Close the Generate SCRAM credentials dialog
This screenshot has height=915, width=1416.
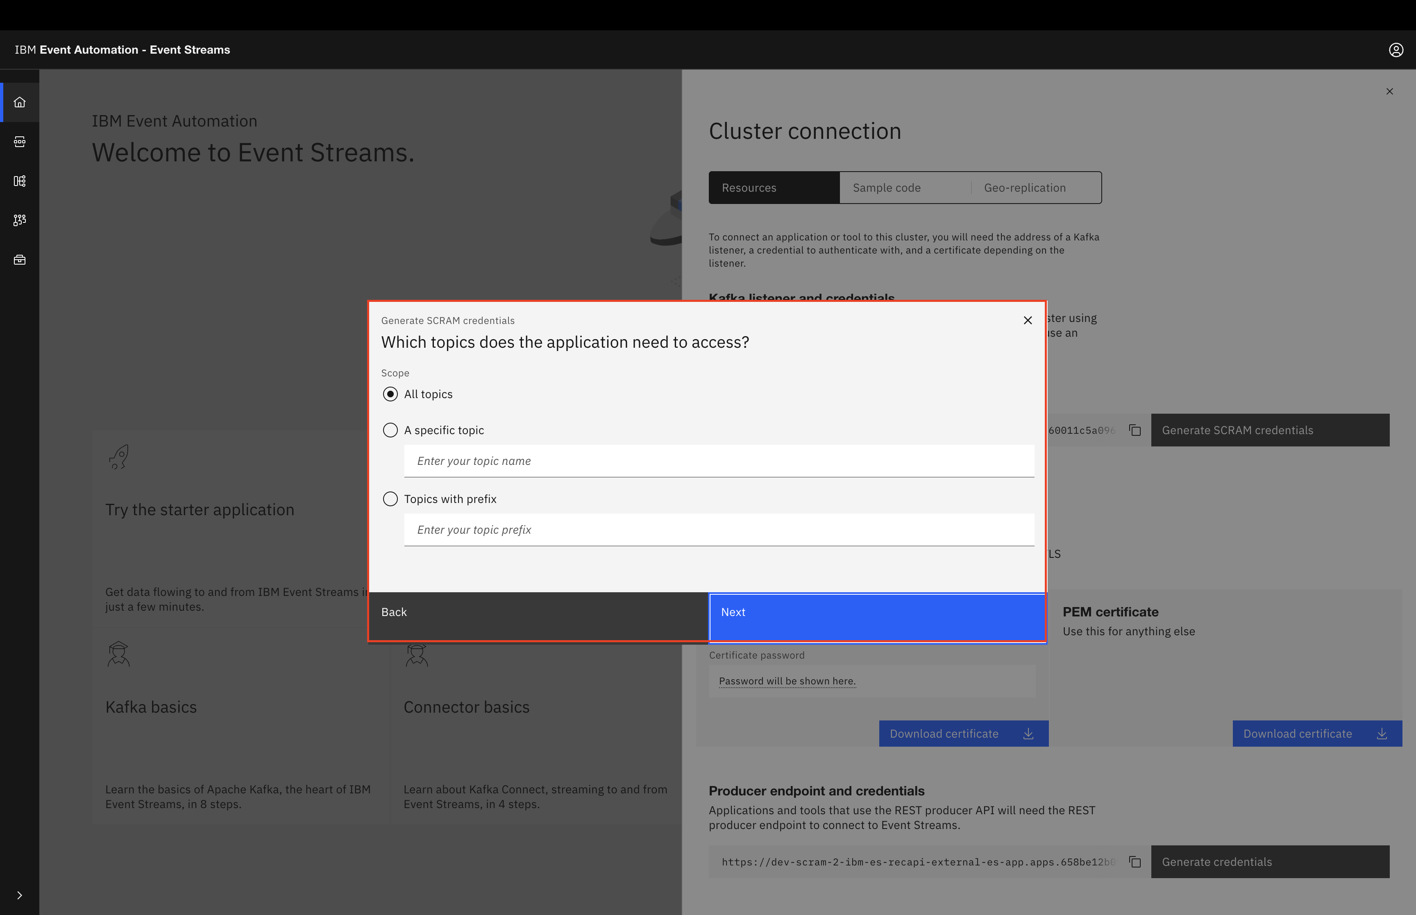point(1028,320)
